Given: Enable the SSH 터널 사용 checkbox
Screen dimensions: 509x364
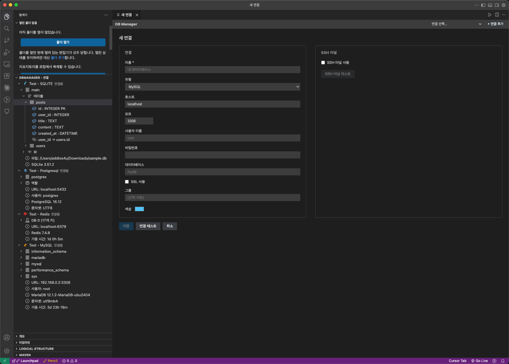Looking at the screenshot, I should pos(323,62).
